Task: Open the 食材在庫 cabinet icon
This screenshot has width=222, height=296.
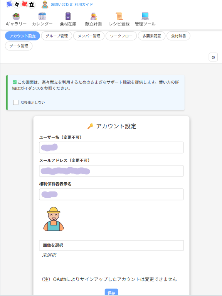Action: (x=68, y=17)
